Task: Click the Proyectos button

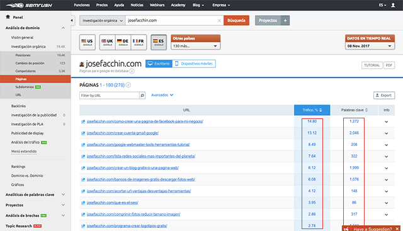Action: point(268,21)
